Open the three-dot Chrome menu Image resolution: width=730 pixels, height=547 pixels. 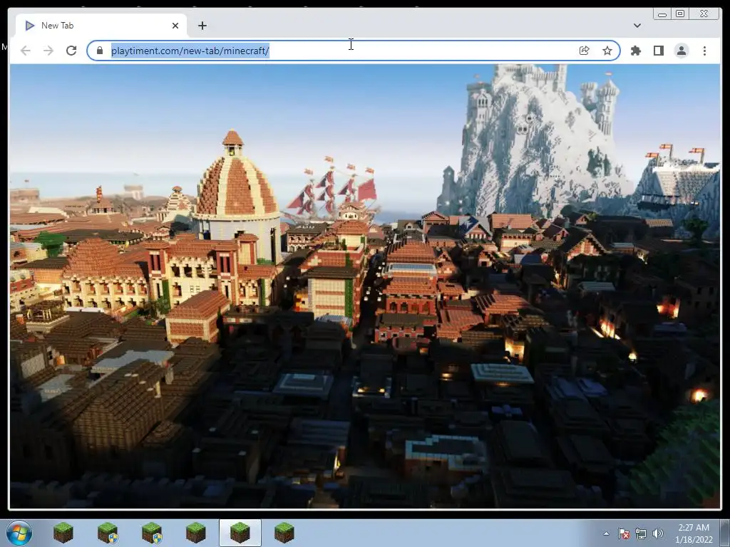[x=704, y=51]
